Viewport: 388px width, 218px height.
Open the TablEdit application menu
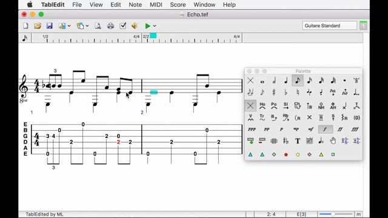[x=53, y=5]
